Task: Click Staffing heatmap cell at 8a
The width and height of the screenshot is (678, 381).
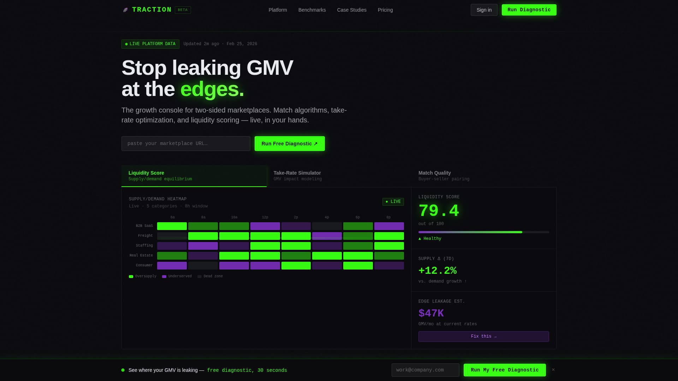Action: pos(203,246)
